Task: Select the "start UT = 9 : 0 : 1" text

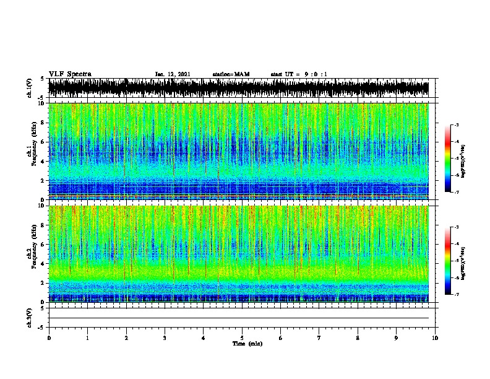Action: [x=299, y=74]
